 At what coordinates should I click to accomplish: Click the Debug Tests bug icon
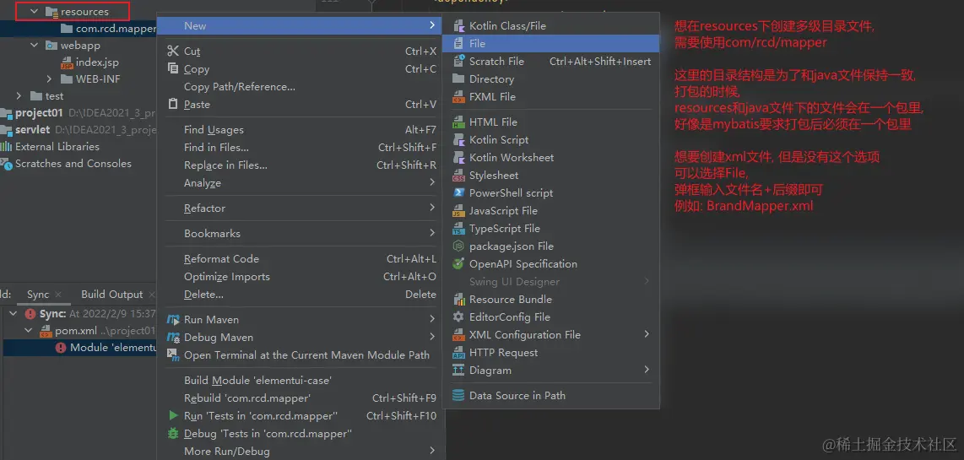173,434
